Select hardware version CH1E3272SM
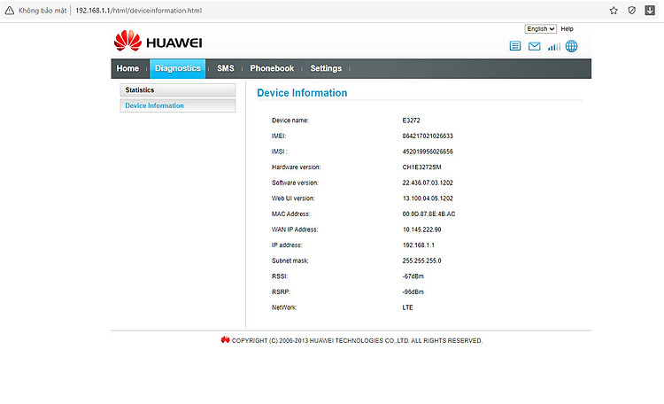The height and width of the screenshot is (404, 664). click(421, 167)
